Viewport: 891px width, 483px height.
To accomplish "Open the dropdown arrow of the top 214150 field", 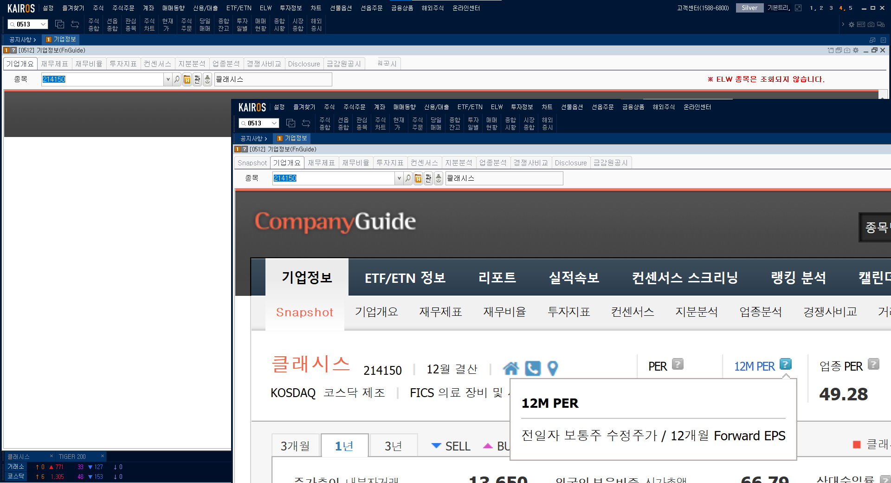I will pyautogui.click(x=168, y=79).
